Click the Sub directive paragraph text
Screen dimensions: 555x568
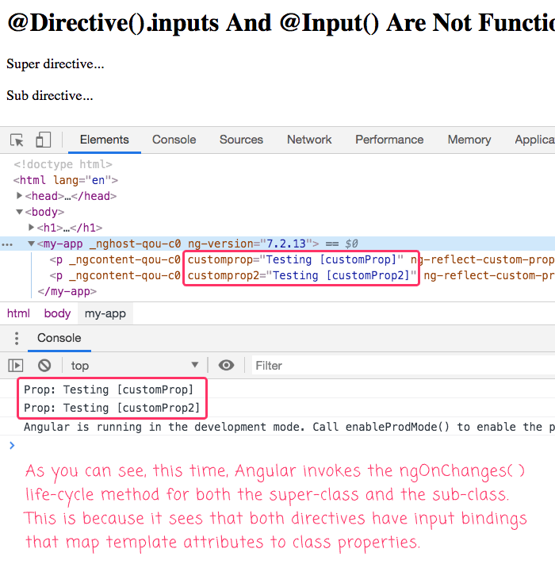50,96
